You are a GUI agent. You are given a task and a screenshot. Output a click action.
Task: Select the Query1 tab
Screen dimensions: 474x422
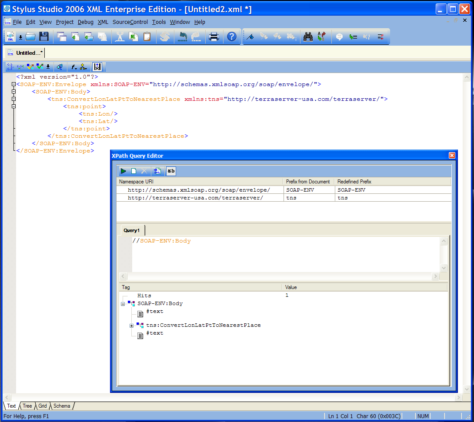pos(132,230)
